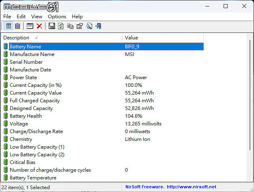Viewport: 254px width, 192px height.
Task: Click the battery icon beside Serial Number
Action: pos(6,62)
